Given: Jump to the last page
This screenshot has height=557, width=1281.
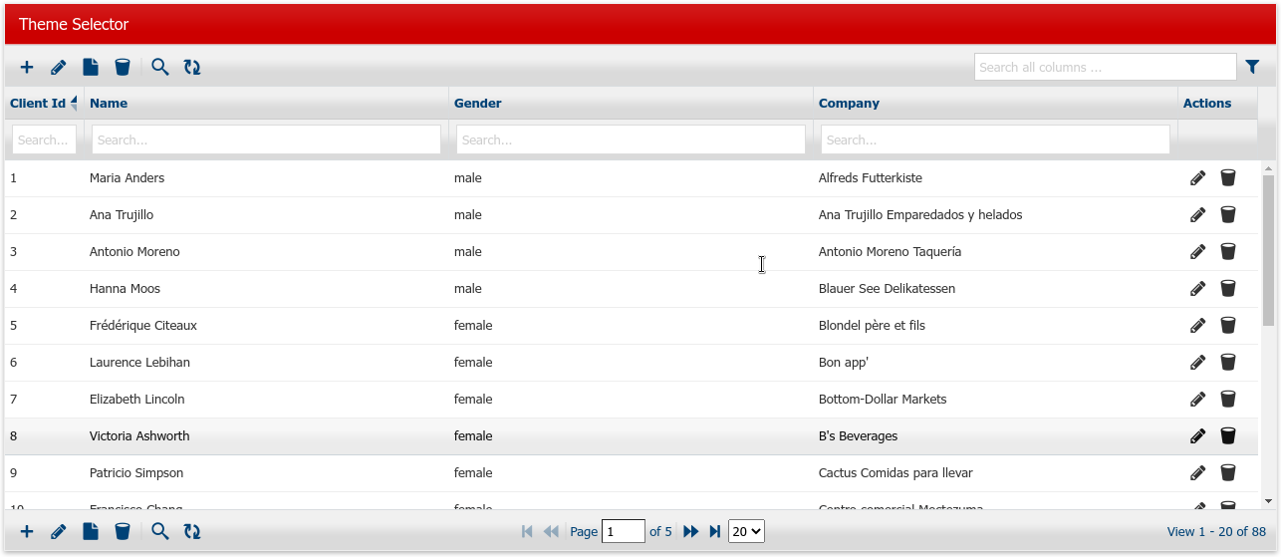Looking at the screenshot, I should pyautogui.click(x=714, y=532).
